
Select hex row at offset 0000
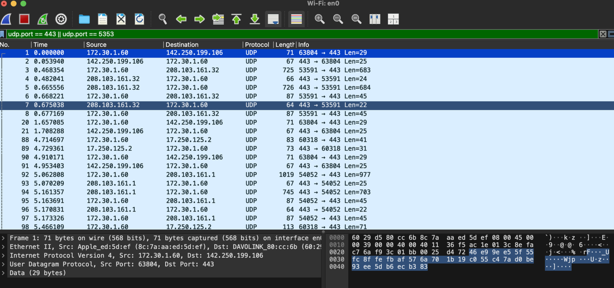pos(442,238)
